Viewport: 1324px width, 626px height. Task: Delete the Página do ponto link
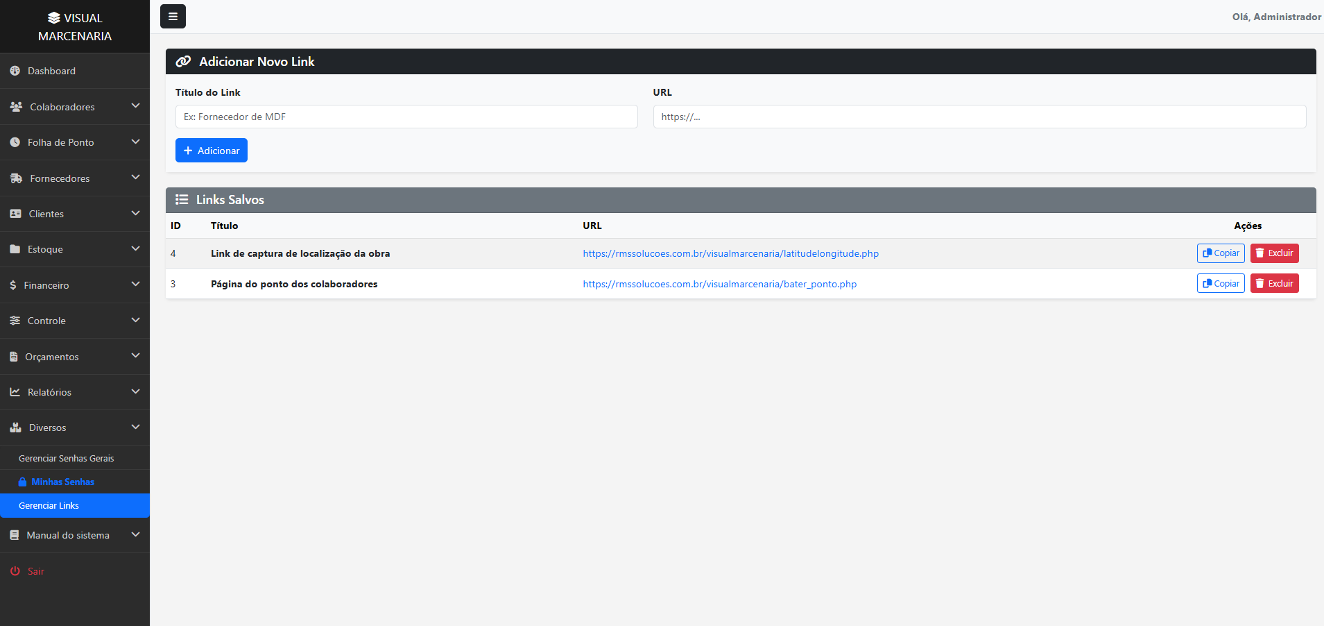pos(1275,284)
